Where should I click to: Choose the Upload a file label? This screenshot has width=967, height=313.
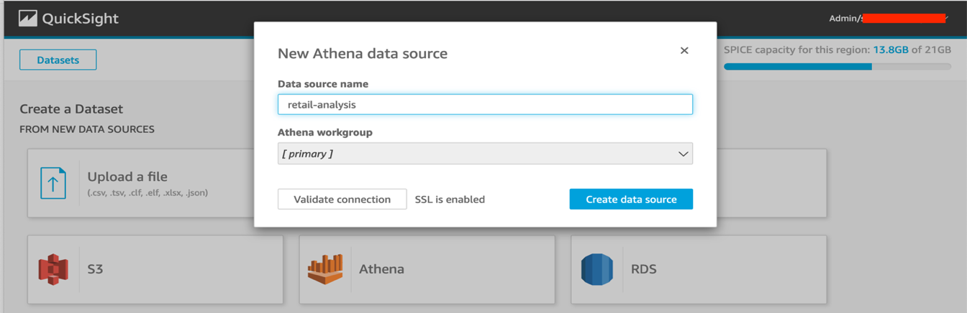click(x=127, y=177)
